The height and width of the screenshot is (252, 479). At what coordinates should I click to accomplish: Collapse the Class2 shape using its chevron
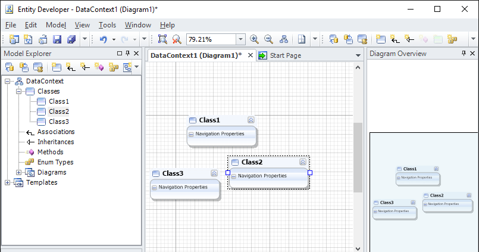[303, 162]
